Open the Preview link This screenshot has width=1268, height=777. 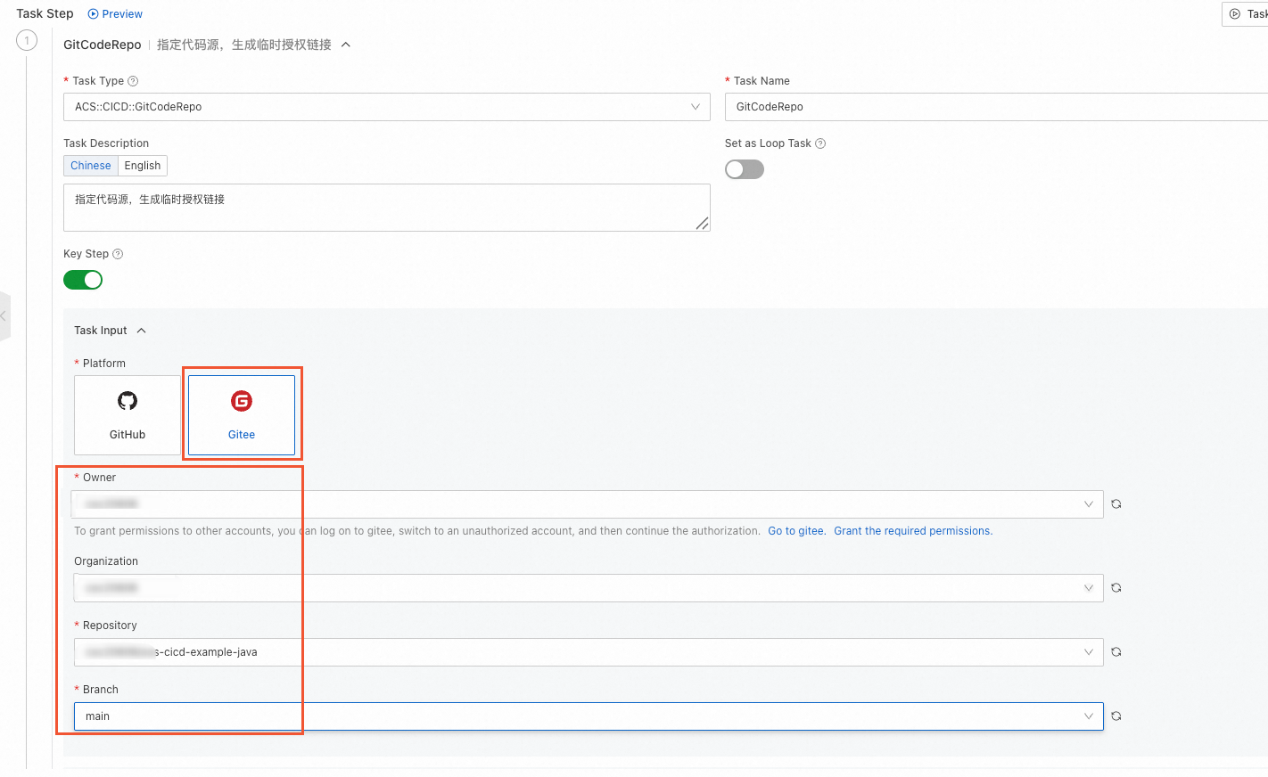click(x=122, y=14)
